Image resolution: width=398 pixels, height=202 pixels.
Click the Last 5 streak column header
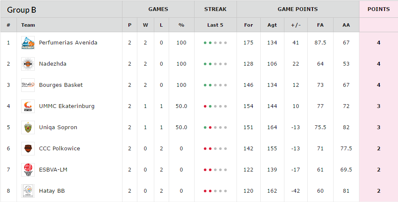[215, 25]
